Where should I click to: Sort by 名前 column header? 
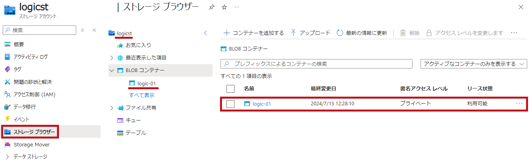249,89
